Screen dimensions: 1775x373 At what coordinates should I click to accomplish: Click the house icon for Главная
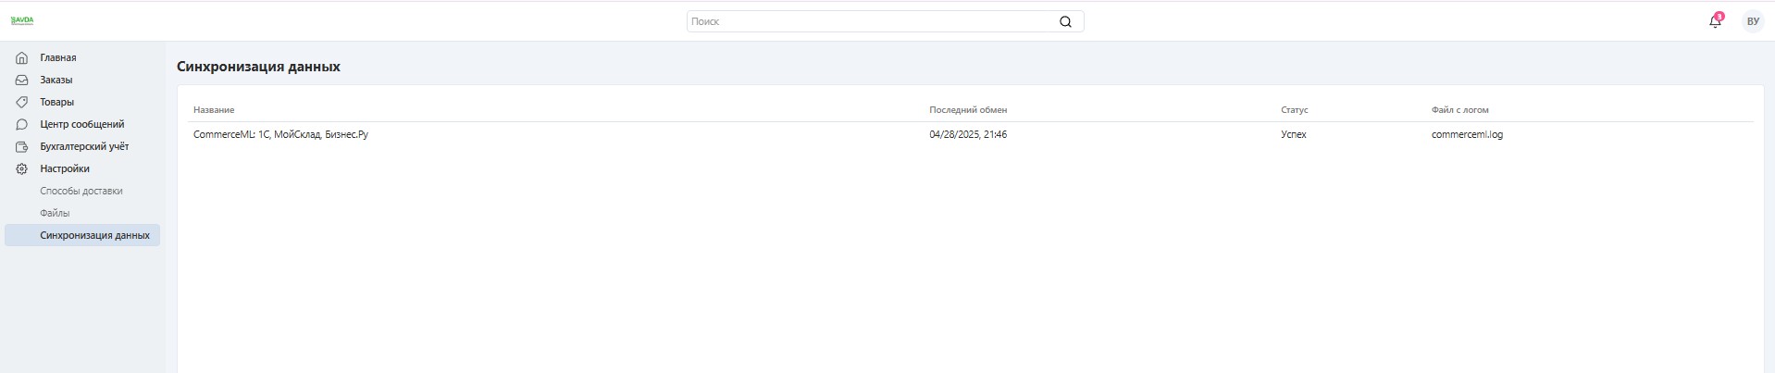[x=22, y=57]
